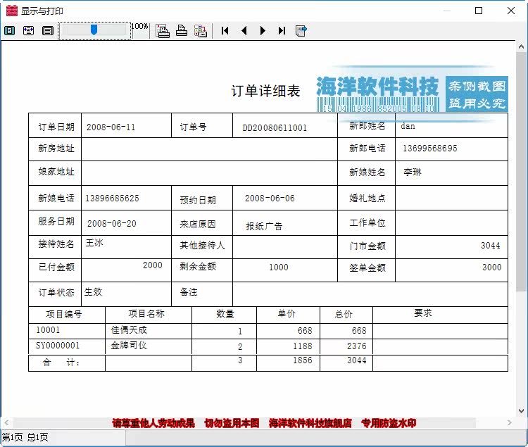Switch to whole page view
This screenshot has height=447, width=528.
click(x=9, y=31)
